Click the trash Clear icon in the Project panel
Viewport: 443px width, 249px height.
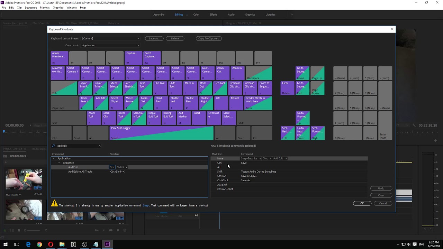(x=125, y=230)
